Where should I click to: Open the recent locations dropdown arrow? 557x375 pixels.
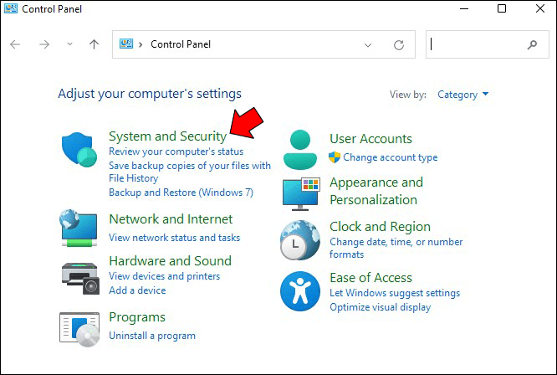[x=70, y=44]
